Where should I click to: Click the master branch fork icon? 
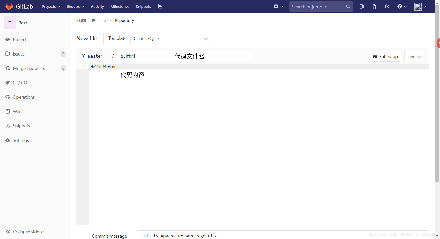pyautogui.click(x=83, y=56)
